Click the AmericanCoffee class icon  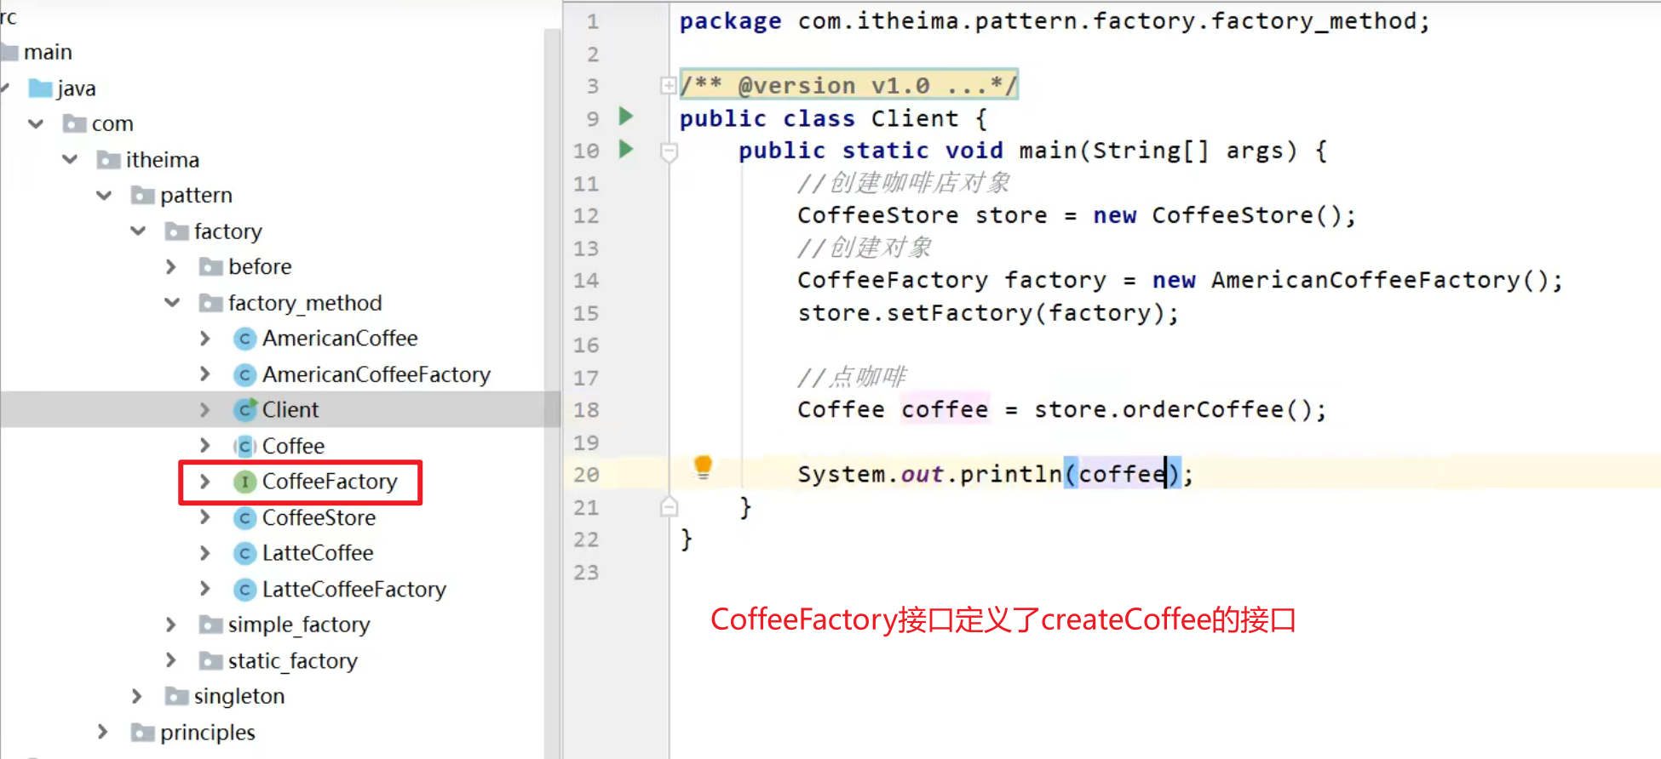(x=245, y=339)
